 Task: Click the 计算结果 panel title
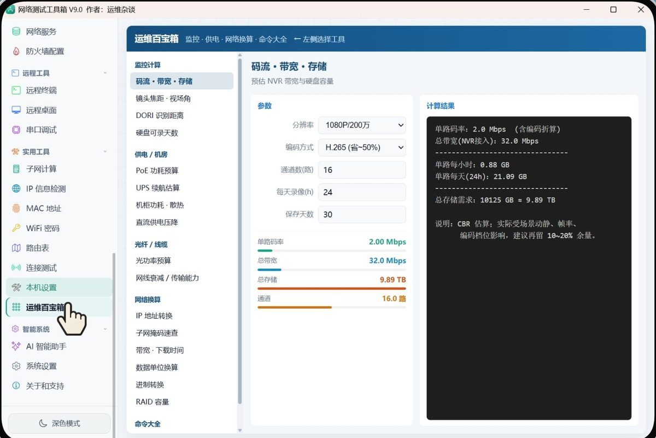coord(441,106)
